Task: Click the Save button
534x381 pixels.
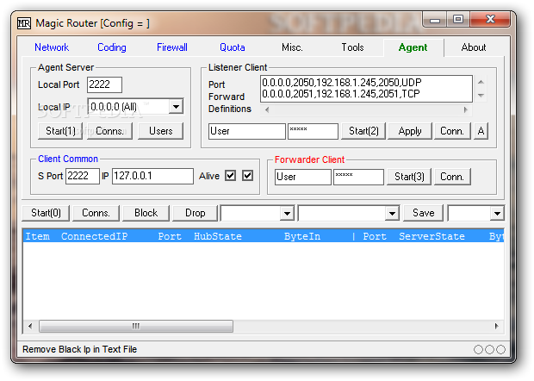Action: pyautogui.click(x=423, y=213)
